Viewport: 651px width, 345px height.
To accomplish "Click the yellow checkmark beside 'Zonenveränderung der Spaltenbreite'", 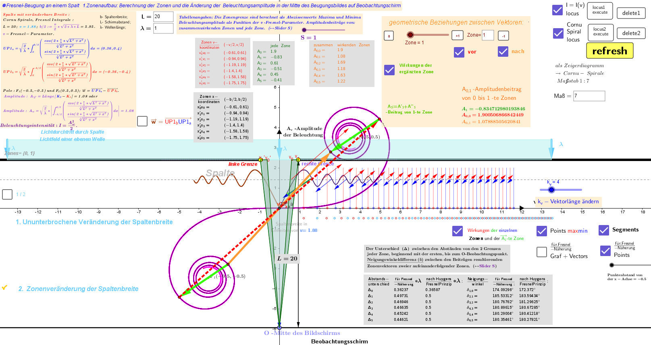I will (x=5, y=287).
